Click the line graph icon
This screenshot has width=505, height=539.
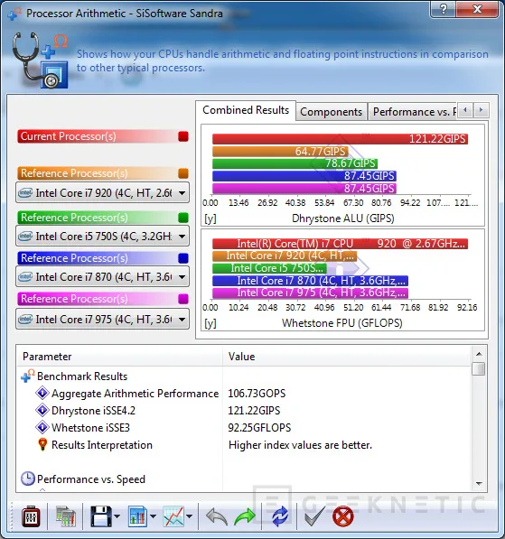pos(173,516)
